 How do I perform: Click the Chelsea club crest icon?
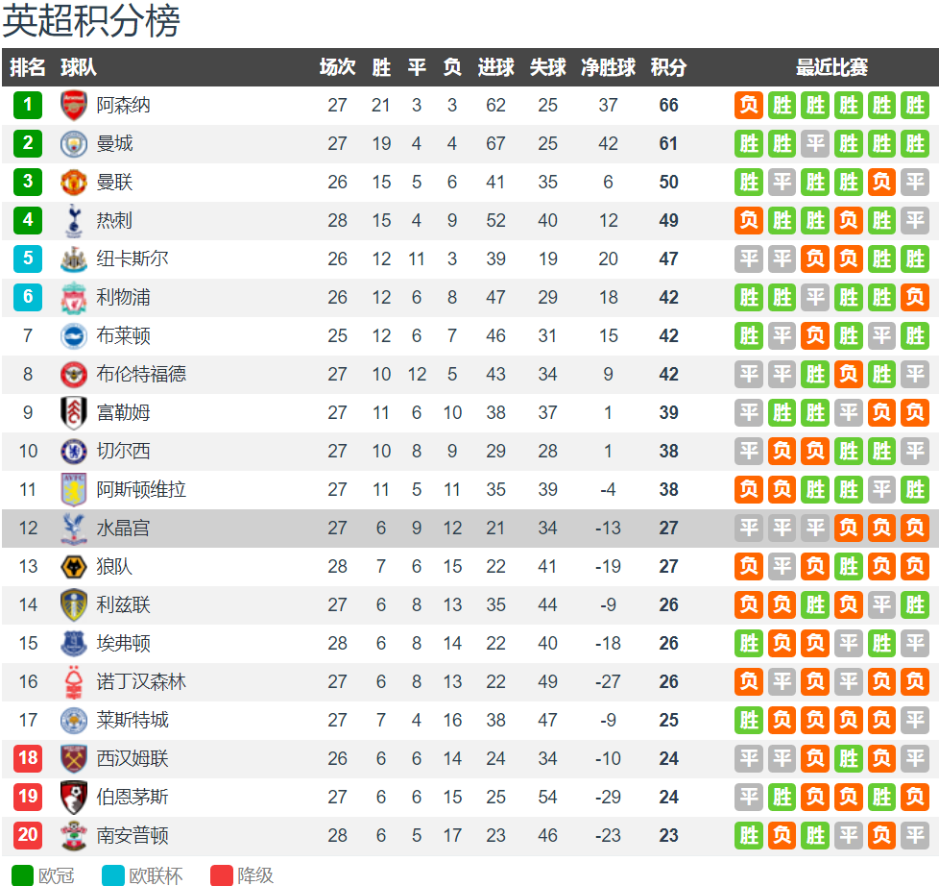pos(74,452)
